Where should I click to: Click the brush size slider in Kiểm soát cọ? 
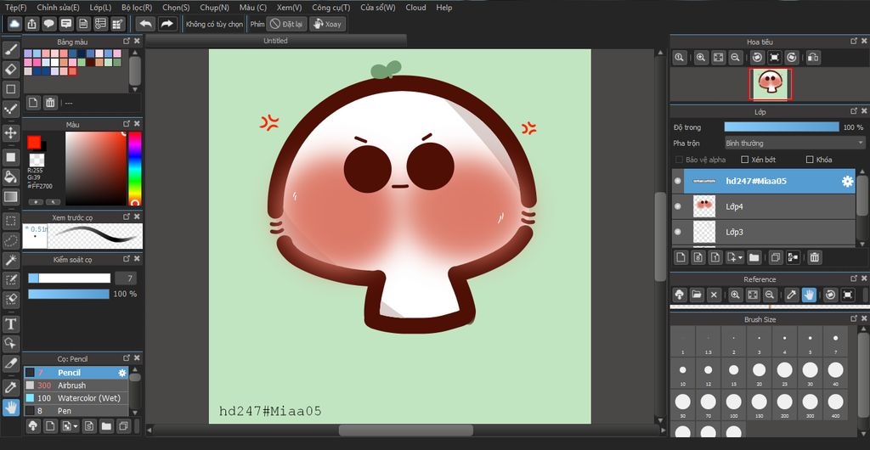pos(70,278)
